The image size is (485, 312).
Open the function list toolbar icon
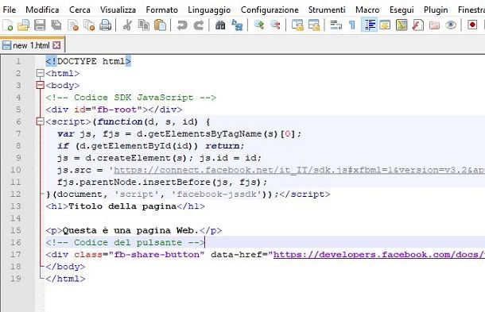click(x=418, y=25)
